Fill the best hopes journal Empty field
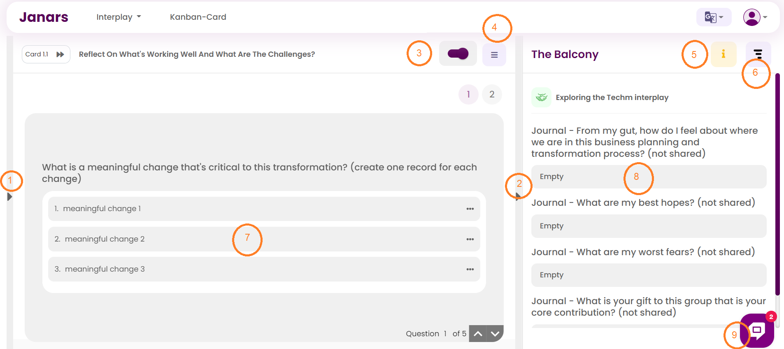Viewport: 784px width, 349px height. [x=649, y=226]
